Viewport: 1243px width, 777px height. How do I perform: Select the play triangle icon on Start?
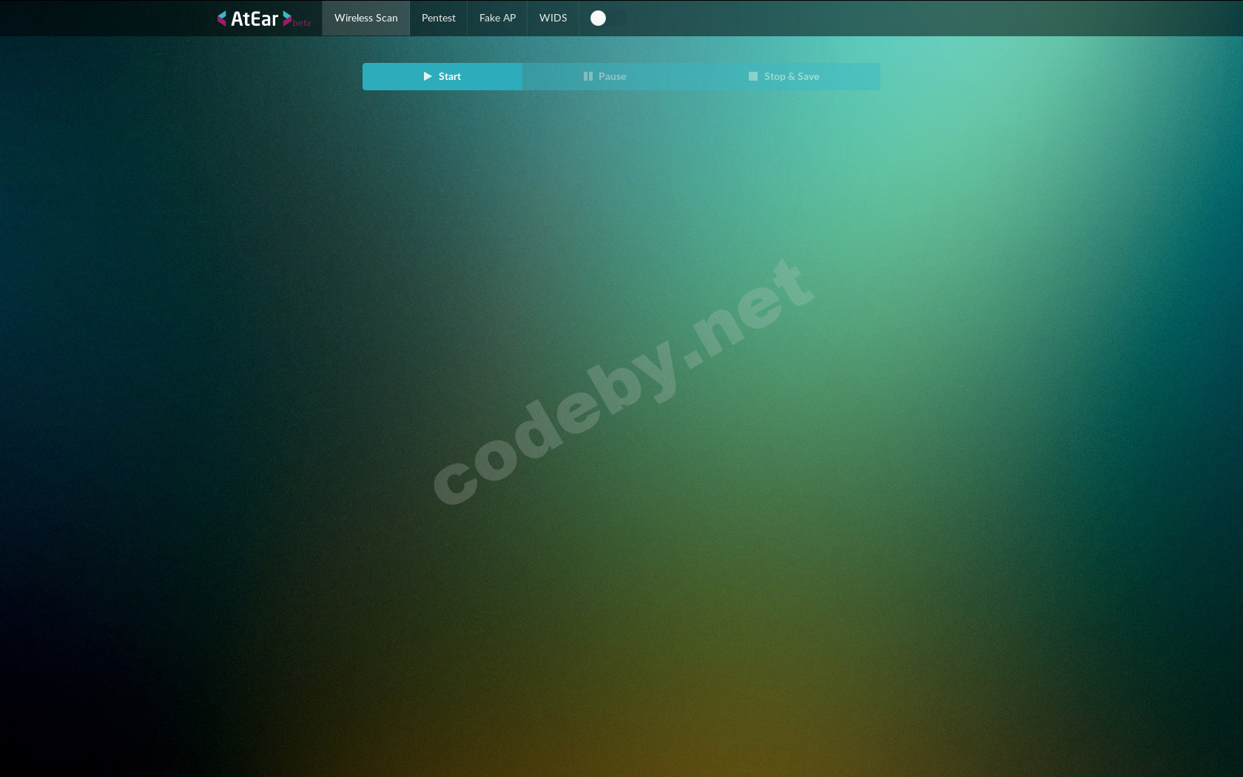pos(427,76)
